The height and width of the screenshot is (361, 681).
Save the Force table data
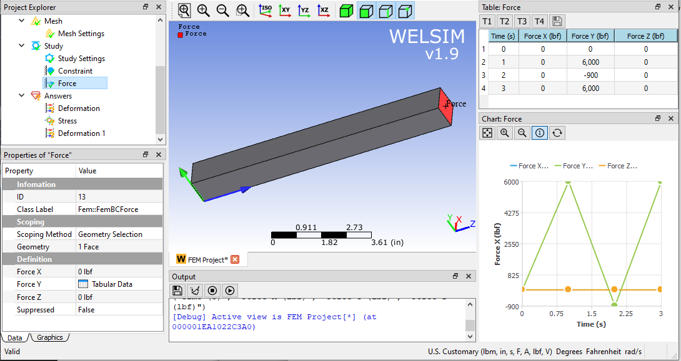[557, 21]
